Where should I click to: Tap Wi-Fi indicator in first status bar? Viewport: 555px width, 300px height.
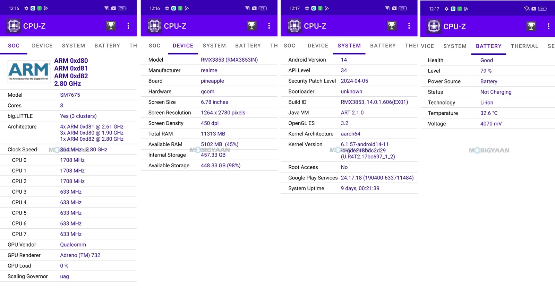click(x=106, y=8)
